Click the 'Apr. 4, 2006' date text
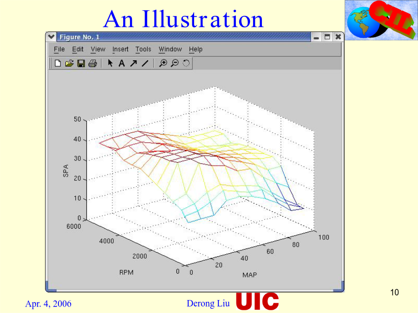Screen dimensions: 418x313 pyautogui.click(x=48, y=304)
